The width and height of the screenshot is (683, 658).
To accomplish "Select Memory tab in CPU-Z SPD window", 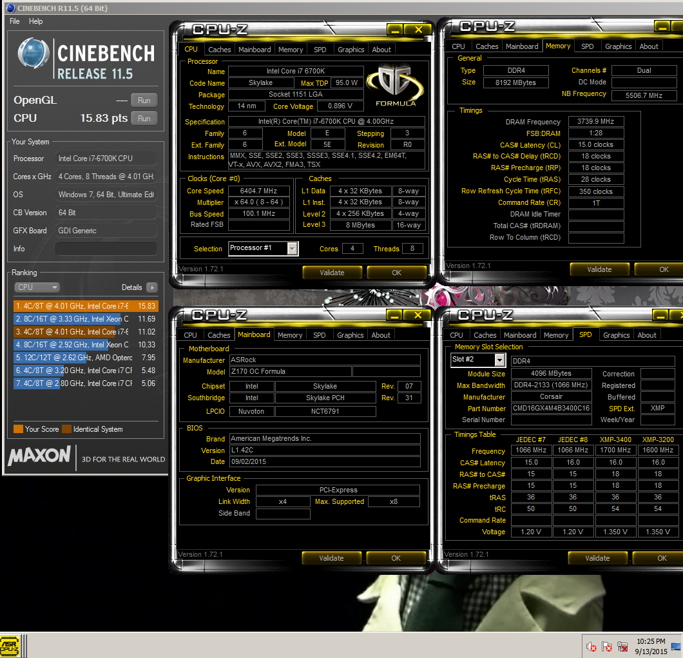I will click(x=556, y=335).
